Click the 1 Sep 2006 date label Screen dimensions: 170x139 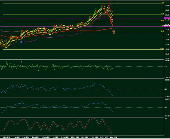click(x=94, y=137)
